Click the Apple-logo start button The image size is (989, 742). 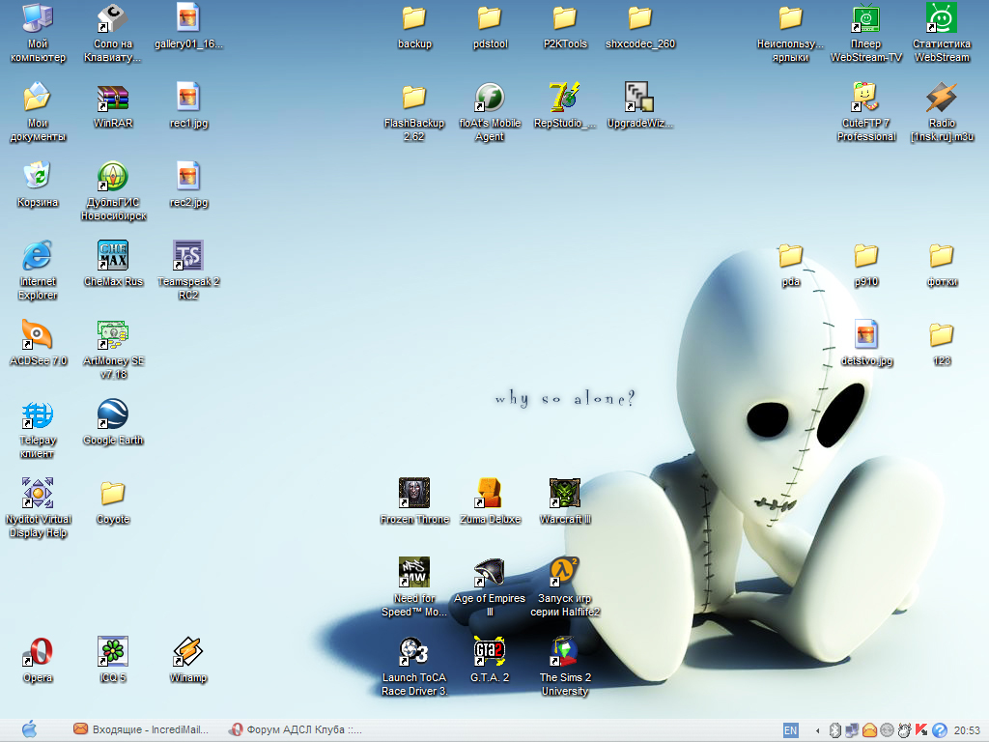(x=29, y=729)
